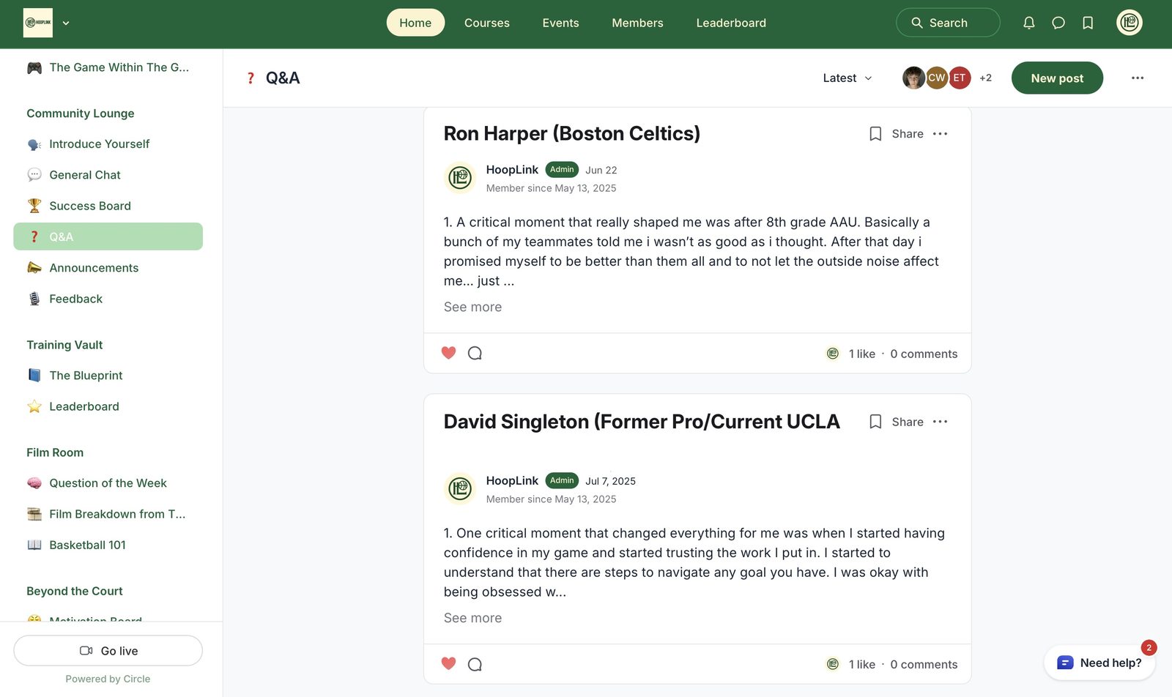The width and height of the screenshot is (1172, 697).
Task: Collapse the Community Lounge section
Action: 81,113
